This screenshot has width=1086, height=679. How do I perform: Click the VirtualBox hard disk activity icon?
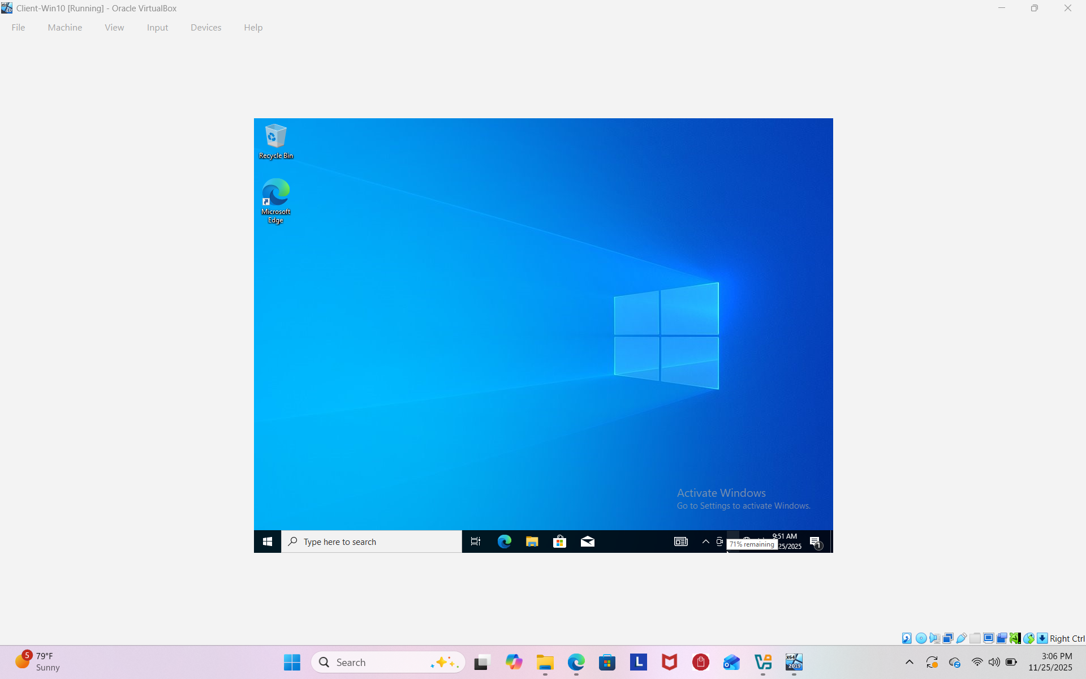[x=907, y=638]
